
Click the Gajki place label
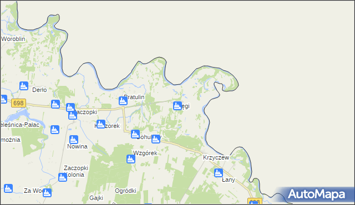pyautogui.click(x=96, y=198)
